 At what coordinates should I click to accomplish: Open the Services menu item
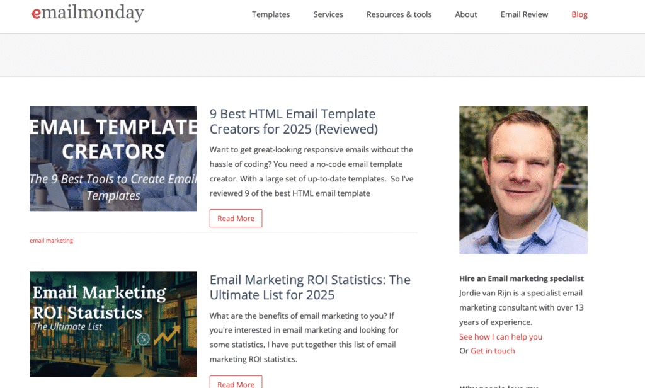328,14
